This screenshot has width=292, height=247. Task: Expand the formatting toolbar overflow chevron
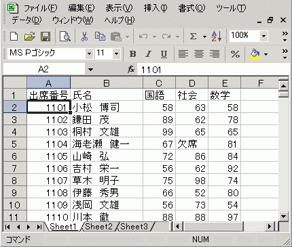point(285,54)
